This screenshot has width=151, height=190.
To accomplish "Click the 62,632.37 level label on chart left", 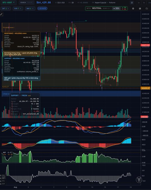I will [6, 87].
